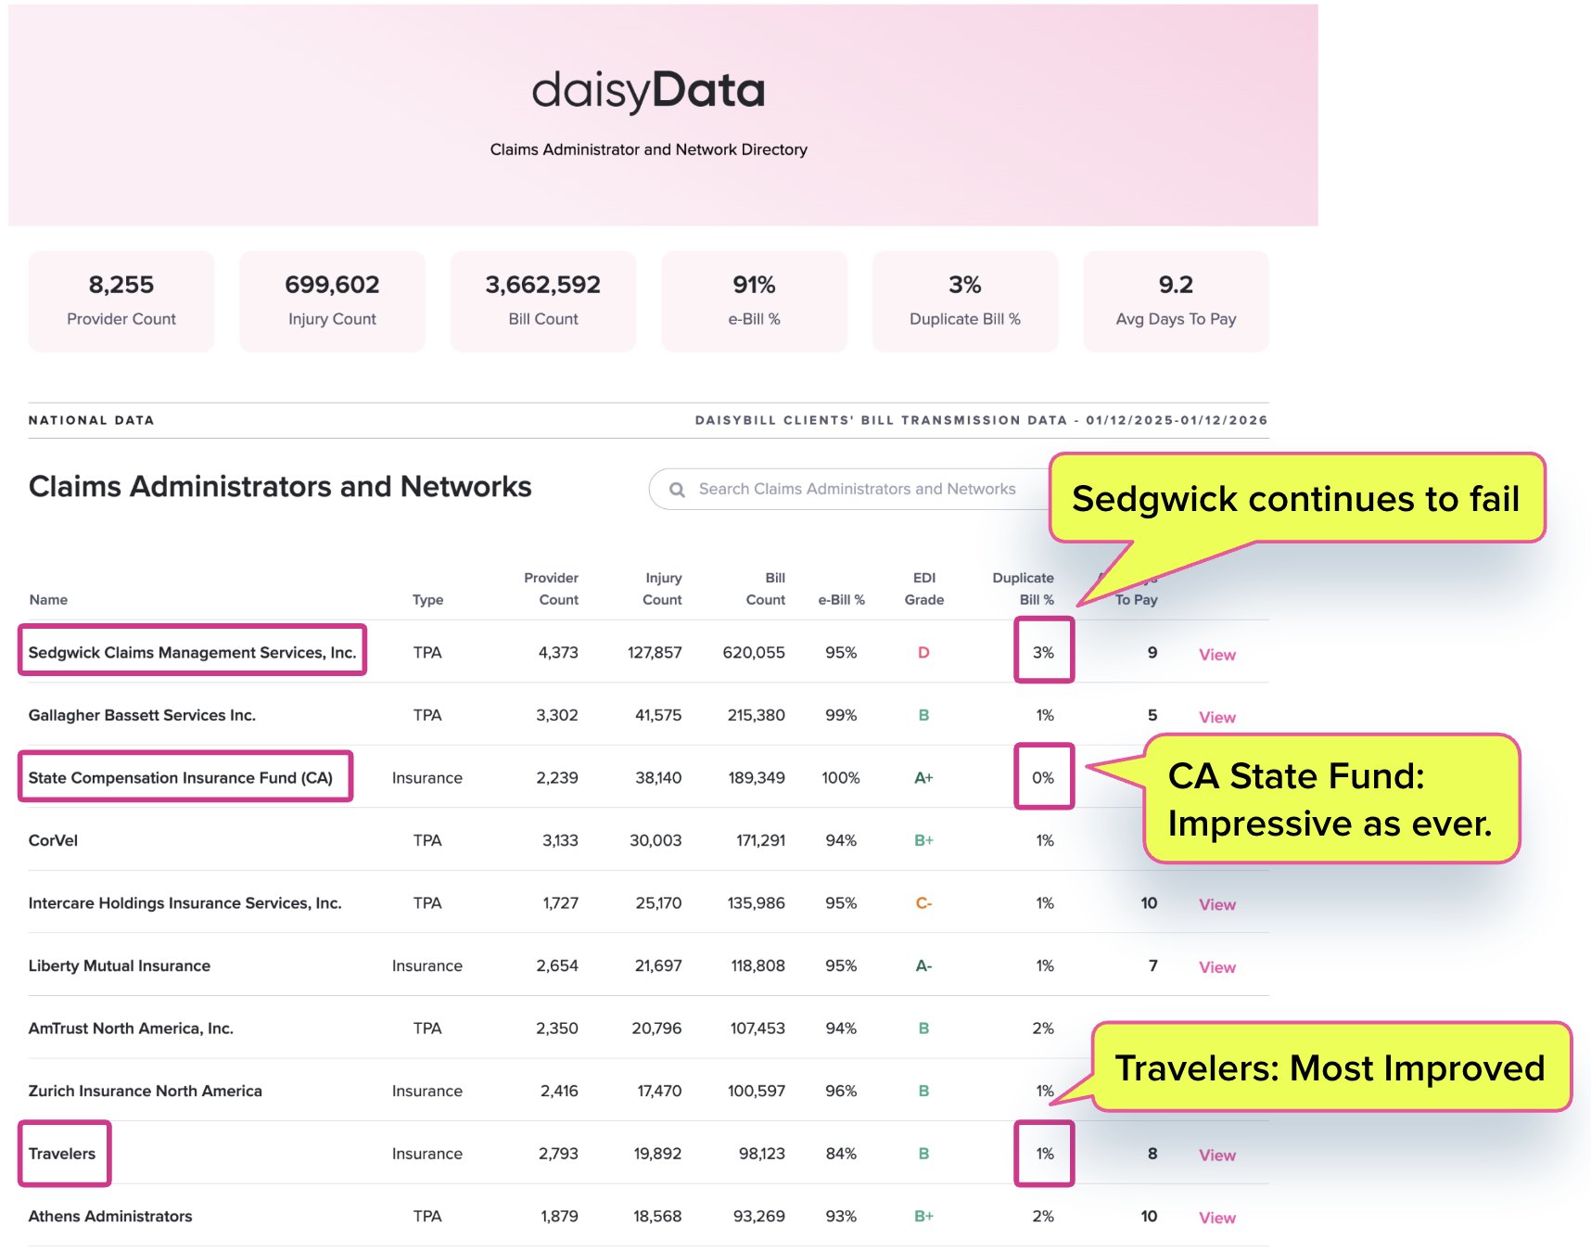This screenshot has width=1591, height=1252.
Task: Click View for Athens Administrators
Action: (1216, 1218)
